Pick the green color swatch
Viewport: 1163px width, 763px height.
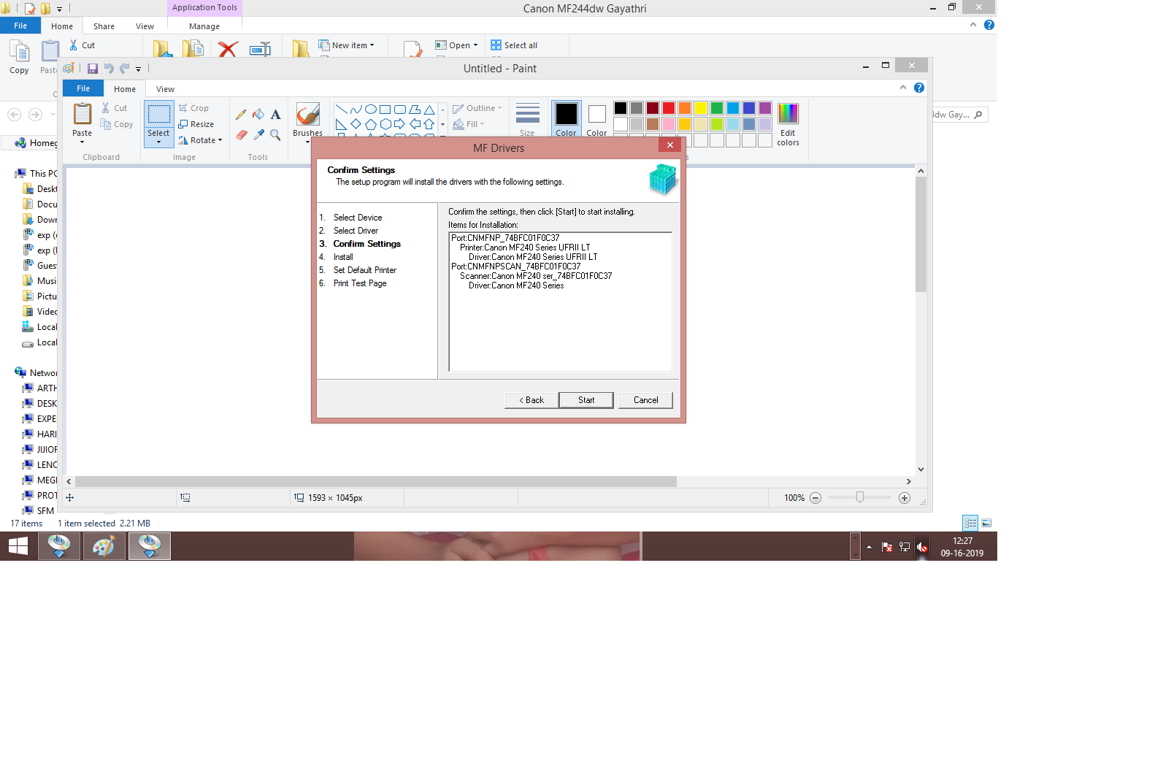coord(717,108)
